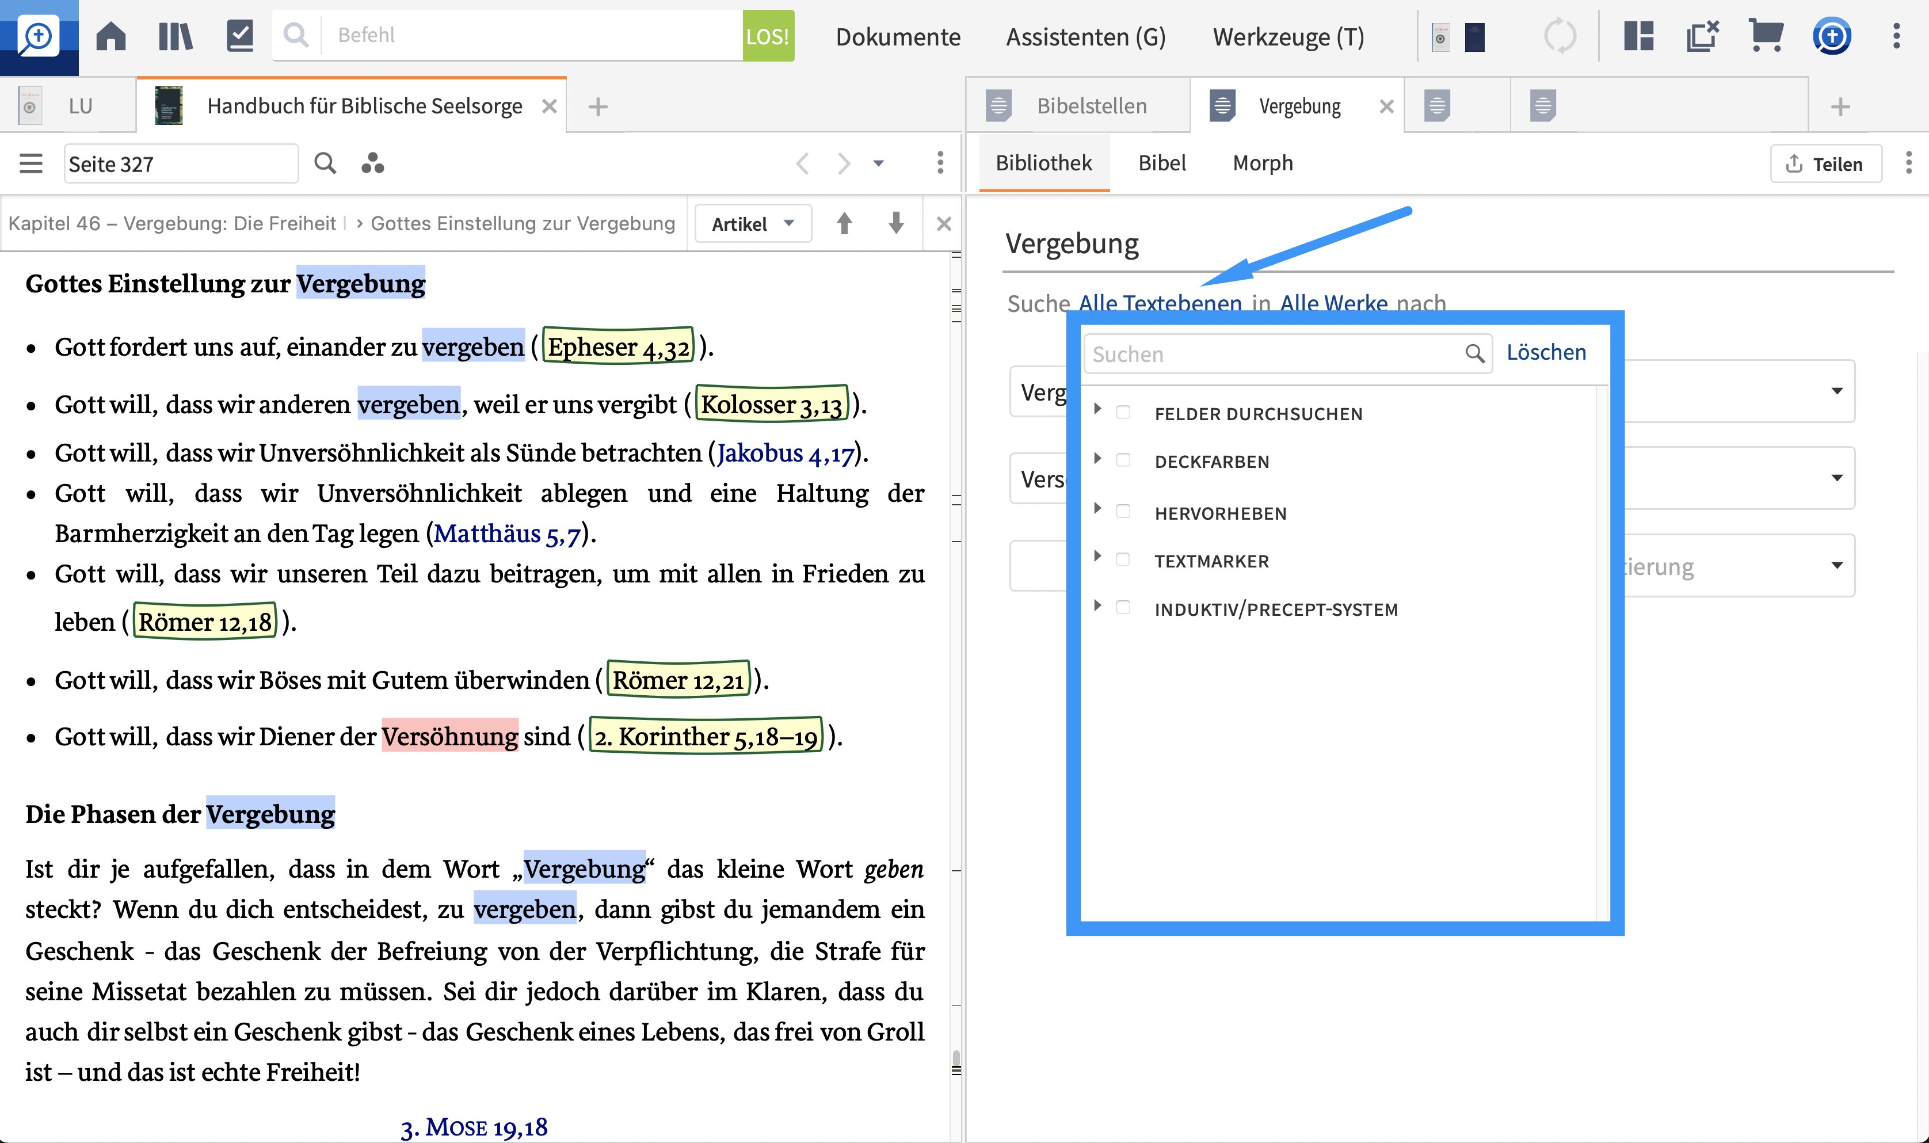Image resolution: width=1929 pixels, height=1143 pixels.
Task: Click the visual filter three-dots icon
Action: click(x=373, y=163)
